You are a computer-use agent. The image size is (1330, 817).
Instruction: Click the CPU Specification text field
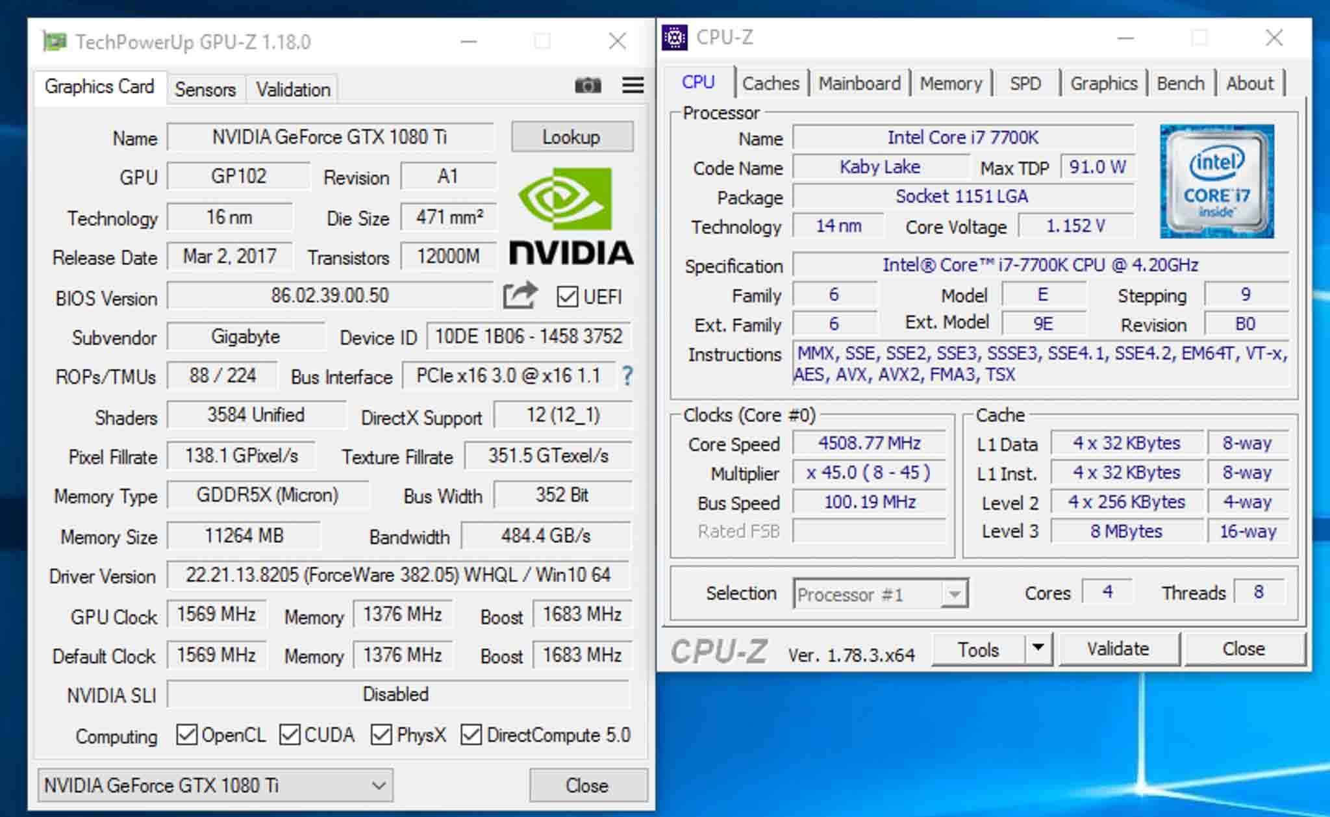(x=1040, y=265)
